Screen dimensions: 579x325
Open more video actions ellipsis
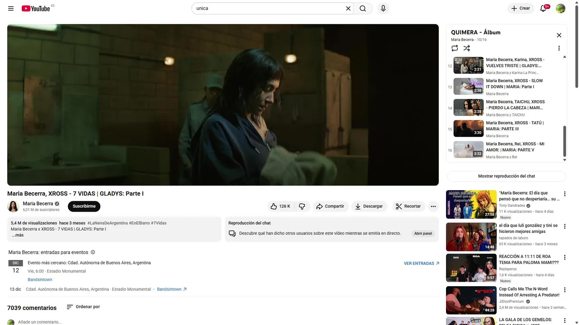coord(433,206)
